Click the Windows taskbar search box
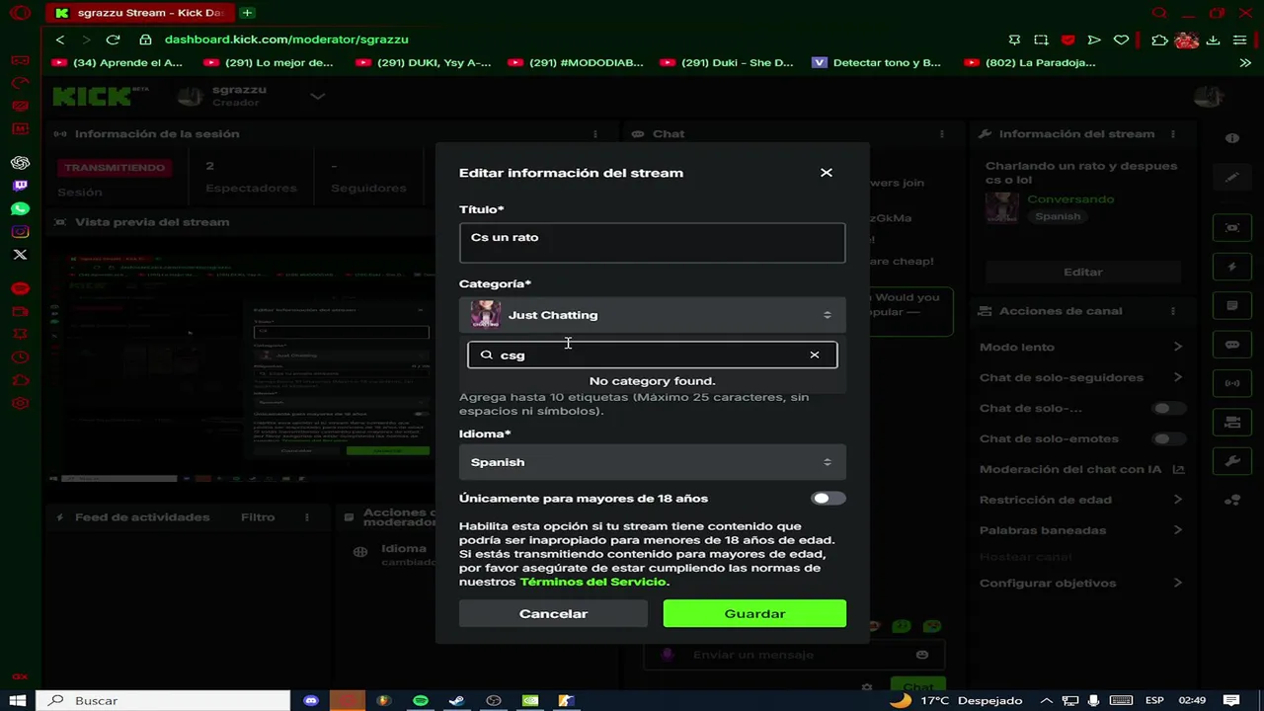Viewport: 1264px width, 711px height. [x=163, y=700]
